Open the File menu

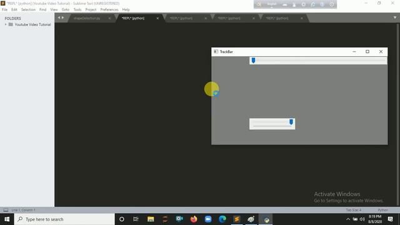[x=4, y=10]
